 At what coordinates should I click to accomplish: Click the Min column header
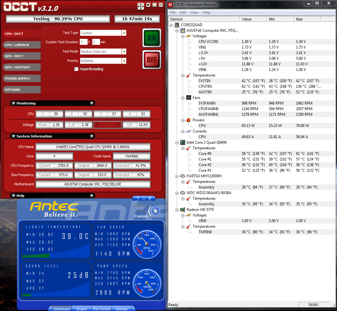(280, 19)
